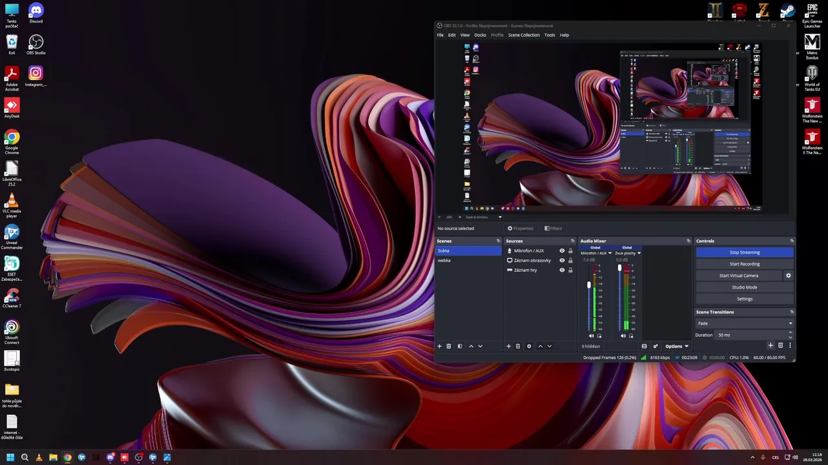The image size is (828, 465).
Task: Hide the Záznam obrazovky source
Action: coord(561,260)
